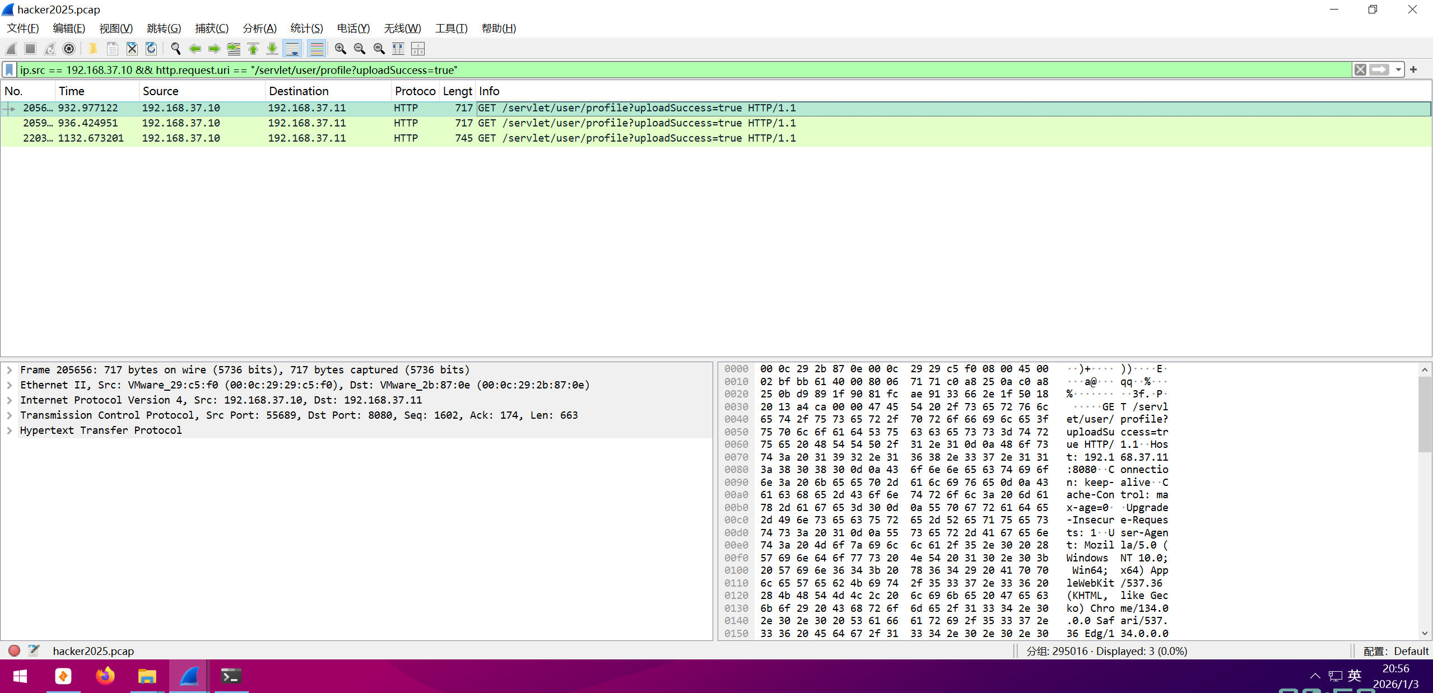1433x693 pixels.
Task: Open the 统计(S) menu
Action: tap(306, 29)
